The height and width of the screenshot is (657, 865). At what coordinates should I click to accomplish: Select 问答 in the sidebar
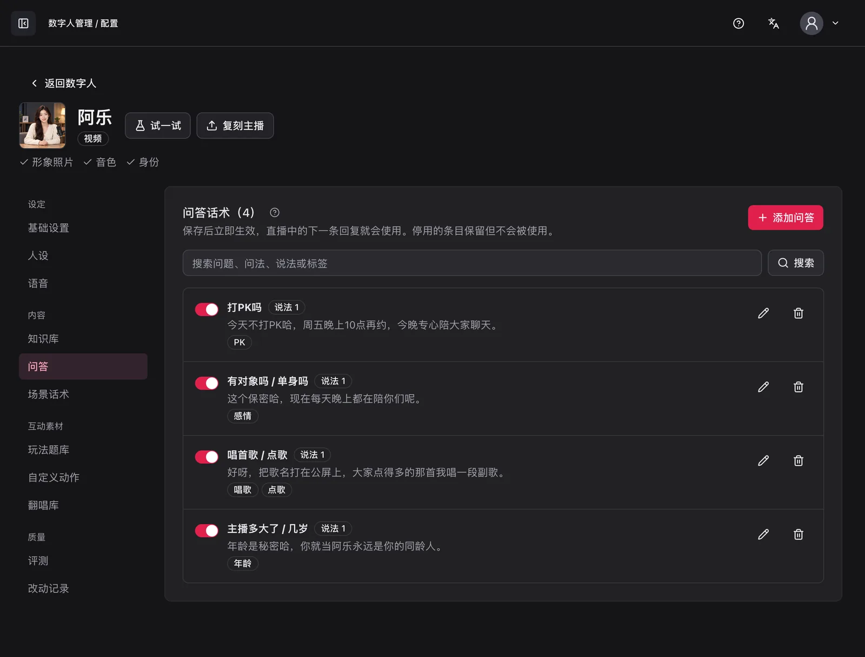point(83,366)
